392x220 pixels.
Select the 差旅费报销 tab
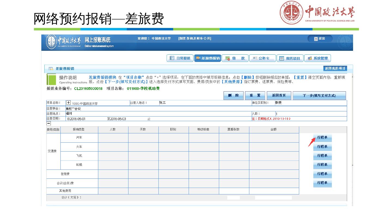click(x=208, y=58)
